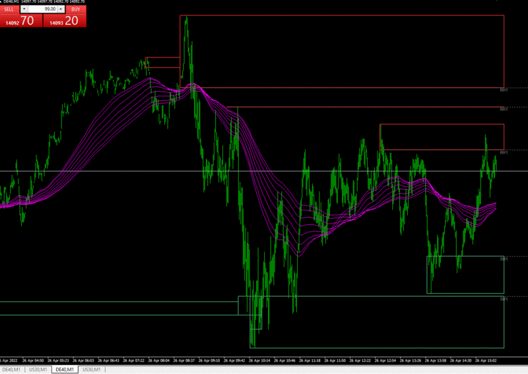
Task: Click the '26 Apr 08:04' time label
Action: 159,361
